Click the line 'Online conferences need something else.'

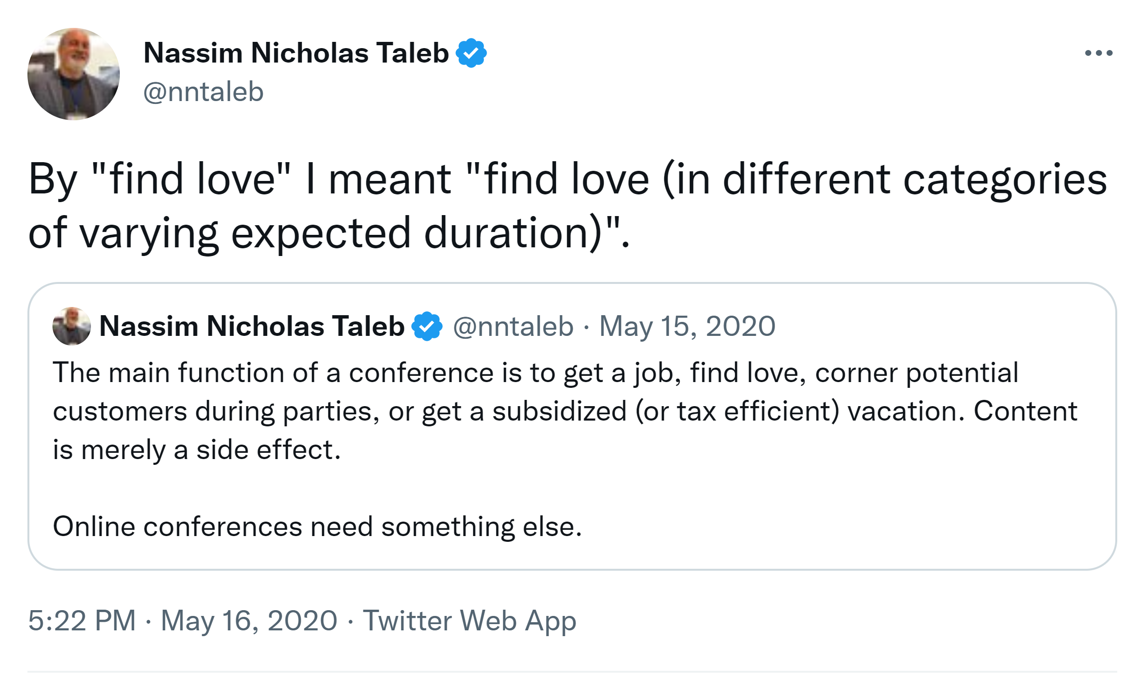click(x=317, y=526)
